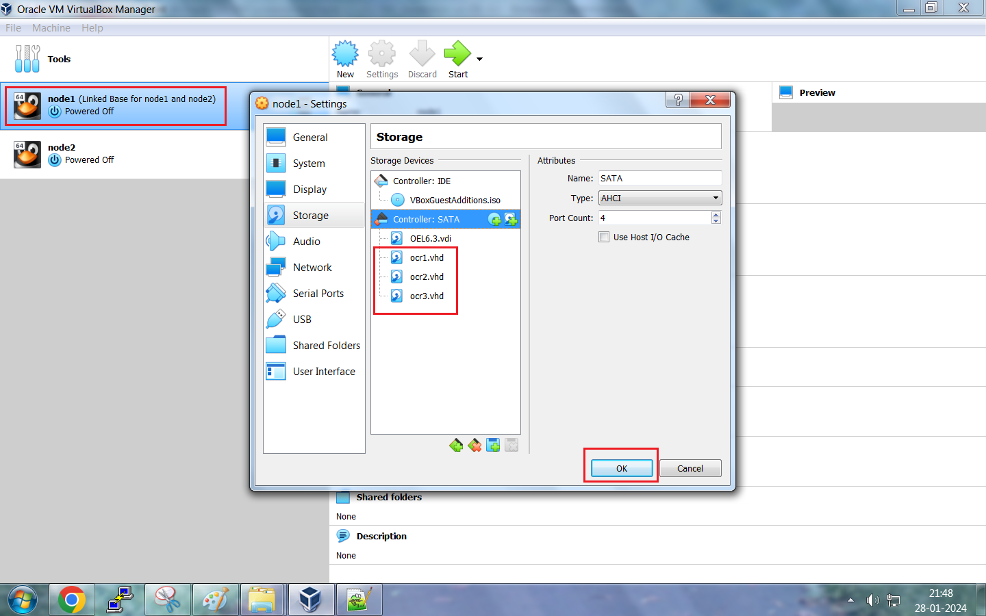Open the USB settings category
This screenshot has height=616, width=986.
coord(314,320)
